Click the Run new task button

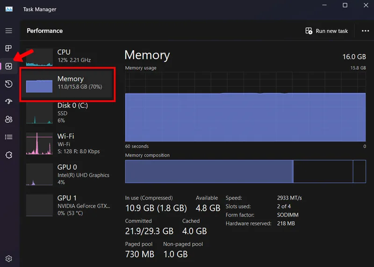[x=326, y=31]
